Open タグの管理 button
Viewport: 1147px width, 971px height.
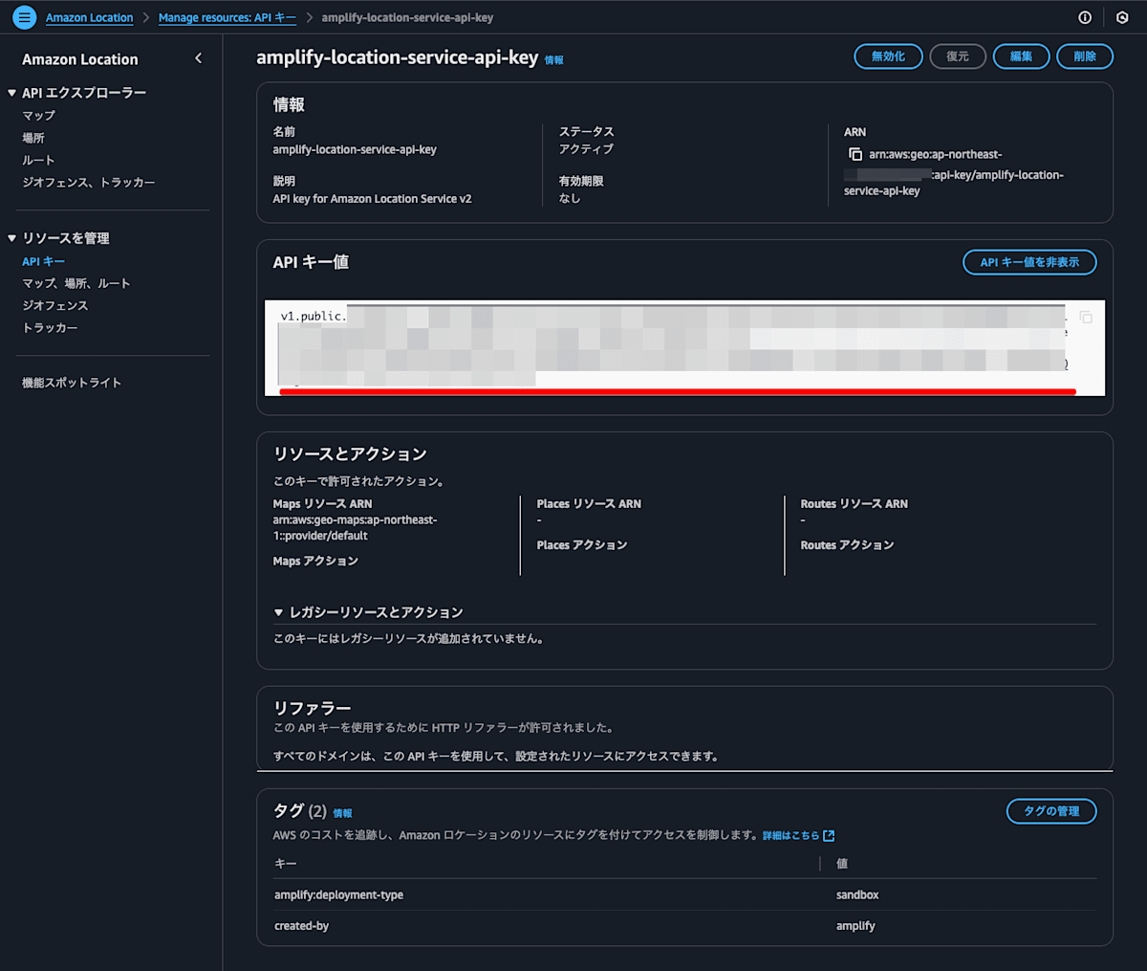coord(1051,811)
